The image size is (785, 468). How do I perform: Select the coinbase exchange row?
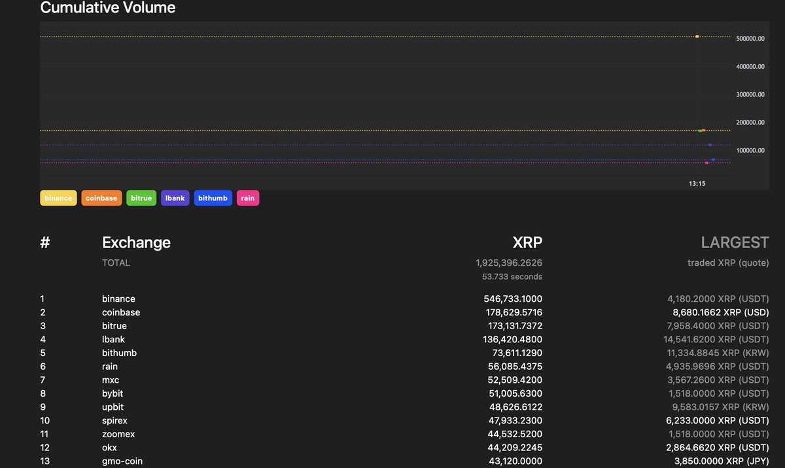(x=404, y=312)
